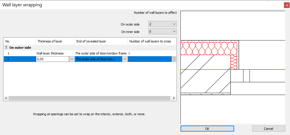The image size is (290, 135).
Task: Open the 'On outer side' layer count dropdown
Action: pos(162,24)
